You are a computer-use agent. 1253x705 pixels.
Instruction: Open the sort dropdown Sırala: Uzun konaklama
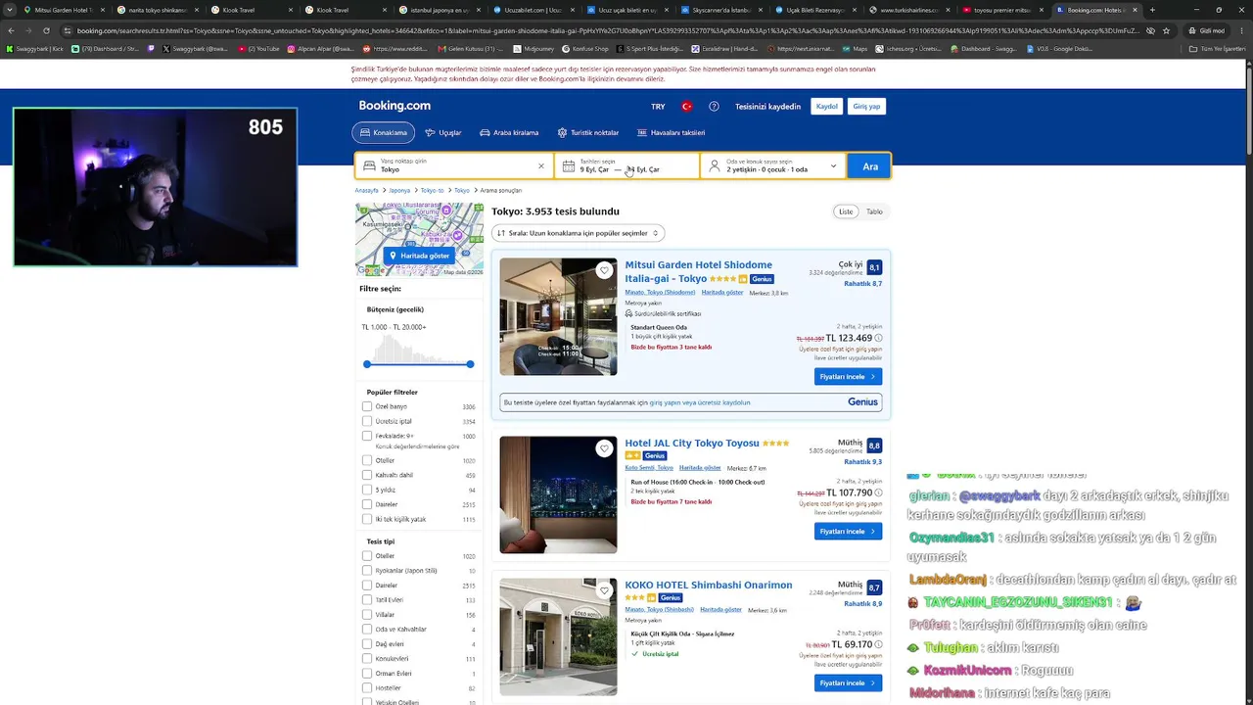pos(579,233)
